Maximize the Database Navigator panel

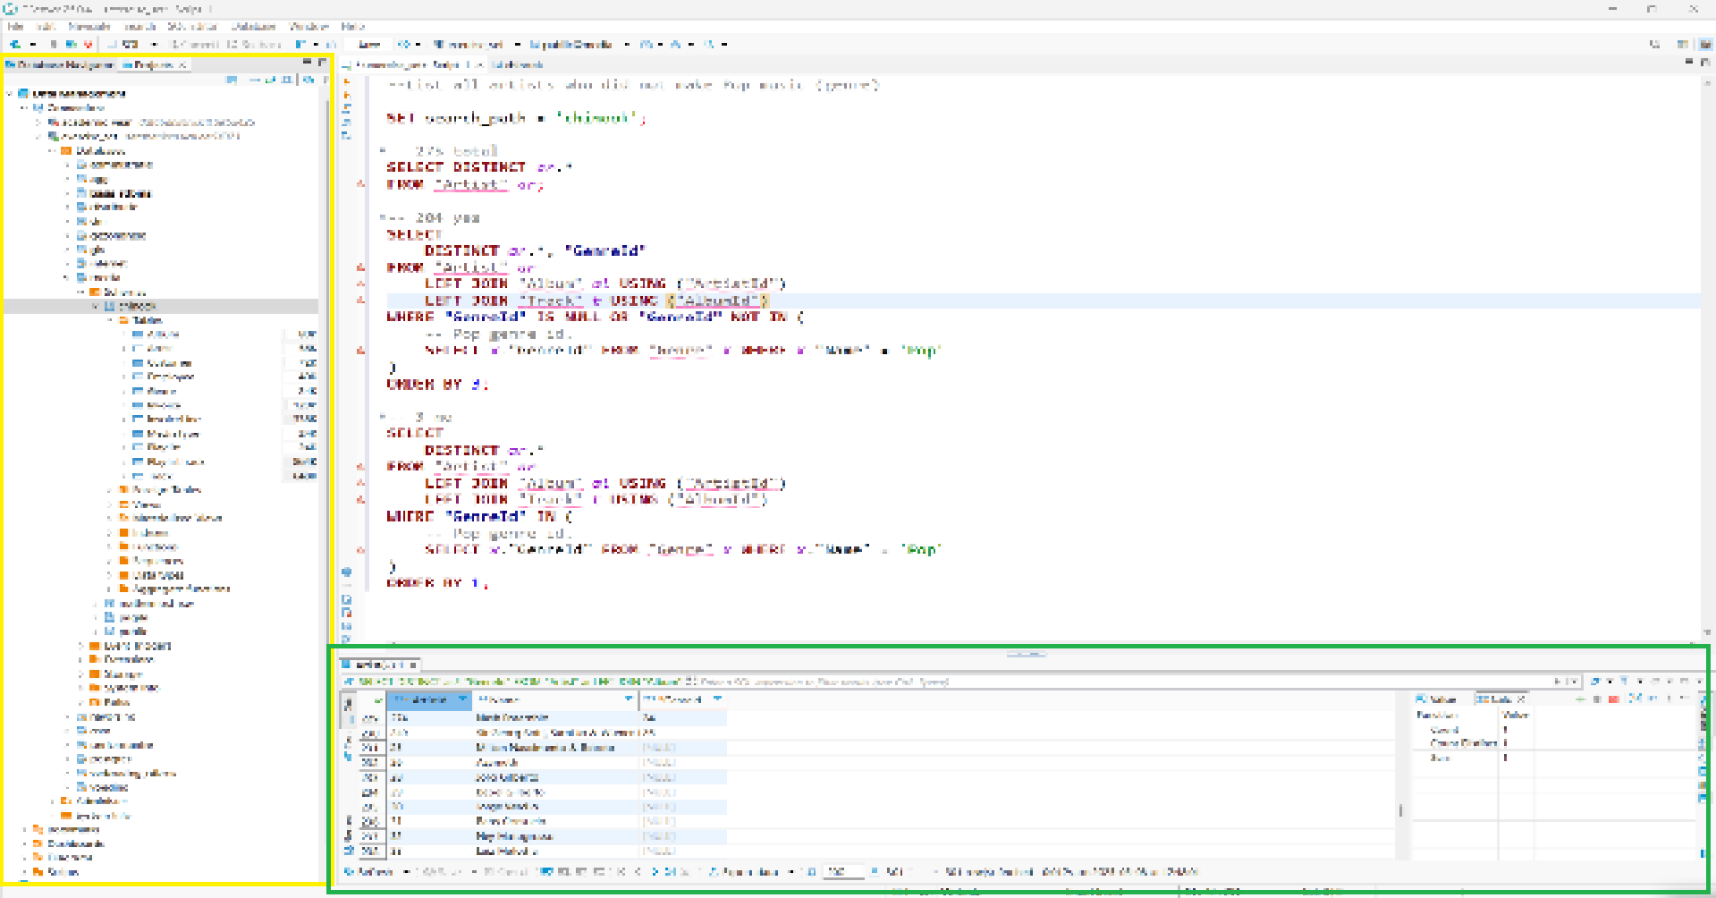pos(322,62)
